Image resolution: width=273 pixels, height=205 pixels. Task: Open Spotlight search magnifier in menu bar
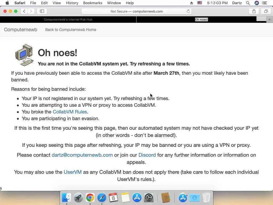[248, 3]
